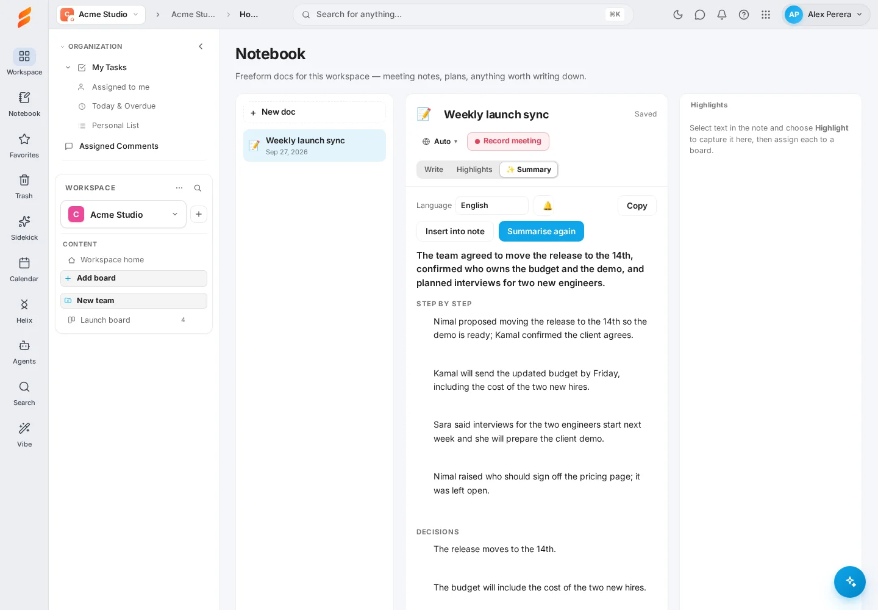Switch to the Highlights tab
The height and width of the screenshot is (610, 878).
point(474,170)
